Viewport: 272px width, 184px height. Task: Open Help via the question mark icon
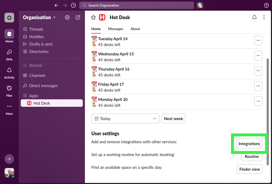pyautogui.click(x=266, y=5)
